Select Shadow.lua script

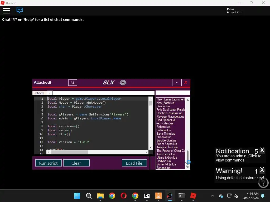point(171,137)
